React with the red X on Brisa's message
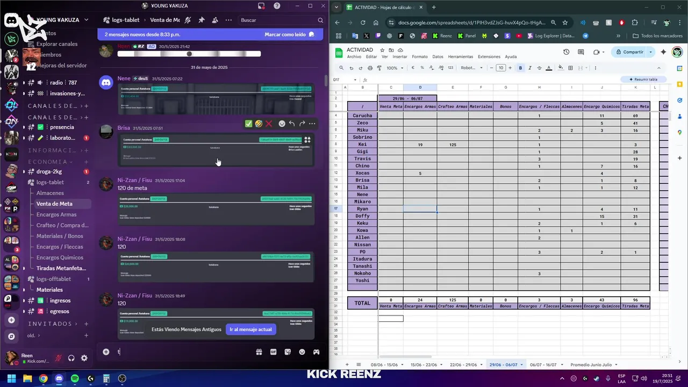The height and width of the screenshot is (387, 688). pyautogui.click(x=269, y=124)
